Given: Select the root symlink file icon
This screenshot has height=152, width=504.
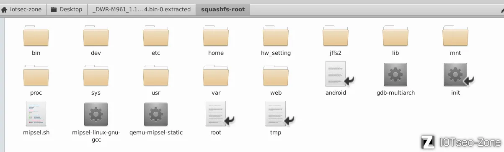Looking at the screenshot, I should click(216, 114).
